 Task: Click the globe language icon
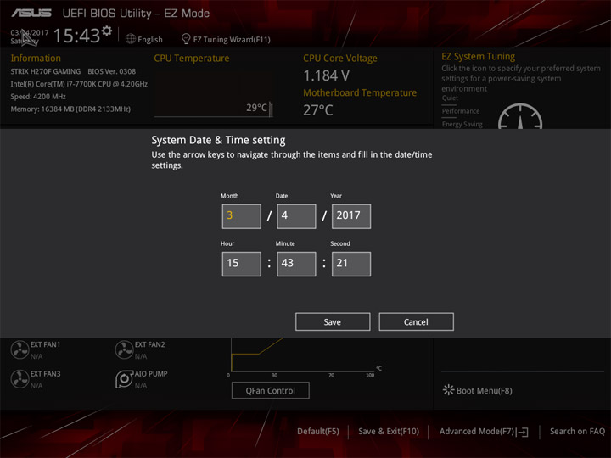(131, 39)
